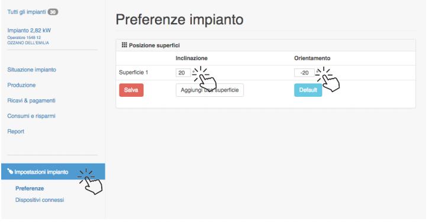Click the wrench icon beside Impostazioni impianto
The width and height of the screenshot is (429, 222).
(x=10, y=171)
